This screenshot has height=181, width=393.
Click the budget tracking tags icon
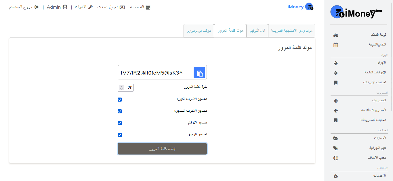point(335,148)
